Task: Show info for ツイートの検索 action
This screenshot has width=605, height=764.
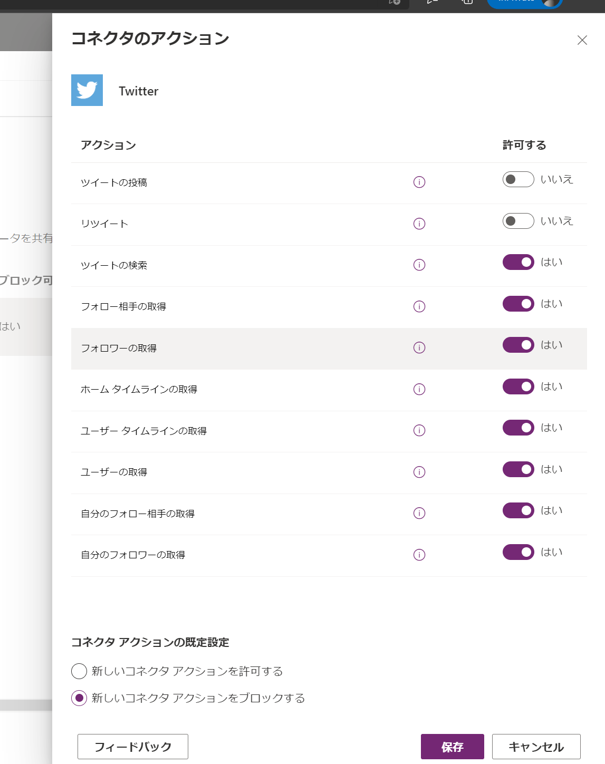Action: 419,265
